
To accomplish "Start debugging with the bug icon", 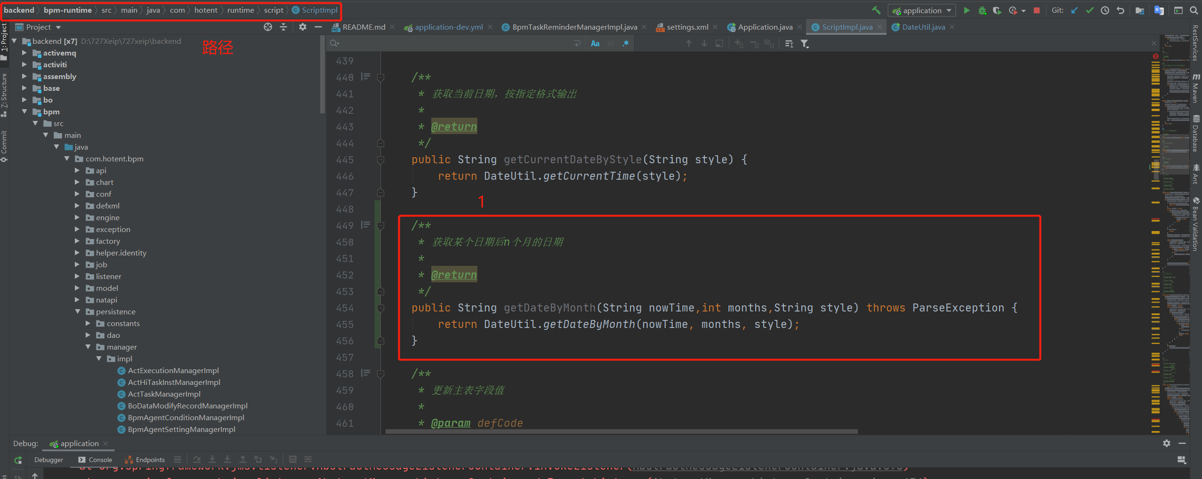I will (x=982, y=10).
